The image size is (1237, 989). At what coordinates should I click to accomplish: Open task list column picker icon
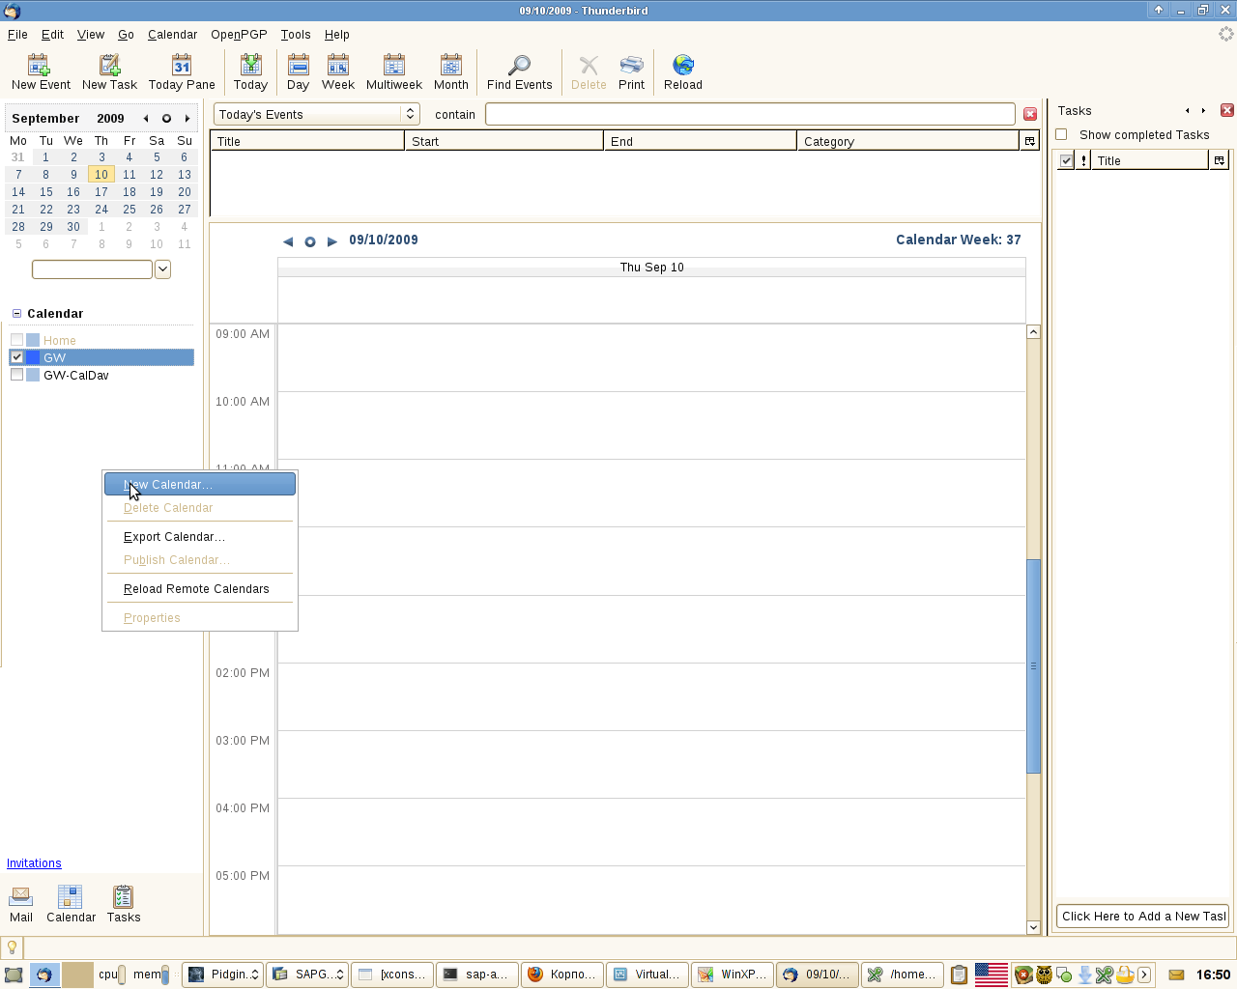1220,160
